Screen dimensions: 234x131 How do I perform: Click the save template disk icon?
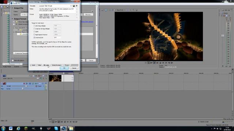pos(74,6)
